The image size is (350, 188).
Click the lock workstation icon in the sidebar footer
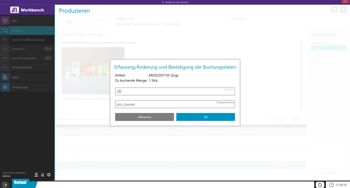[x=42, y=175]
